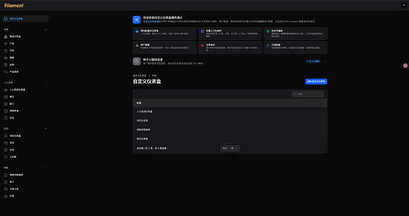Image resolution: width=409 pixels, height=216 pixels.
Task: Click the document icon beside 博客控制面板 in sidebar
Action: (x=6, y=175)
